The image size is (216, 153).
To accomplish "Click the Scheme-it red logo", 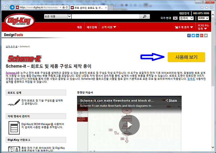I will 25,58.
